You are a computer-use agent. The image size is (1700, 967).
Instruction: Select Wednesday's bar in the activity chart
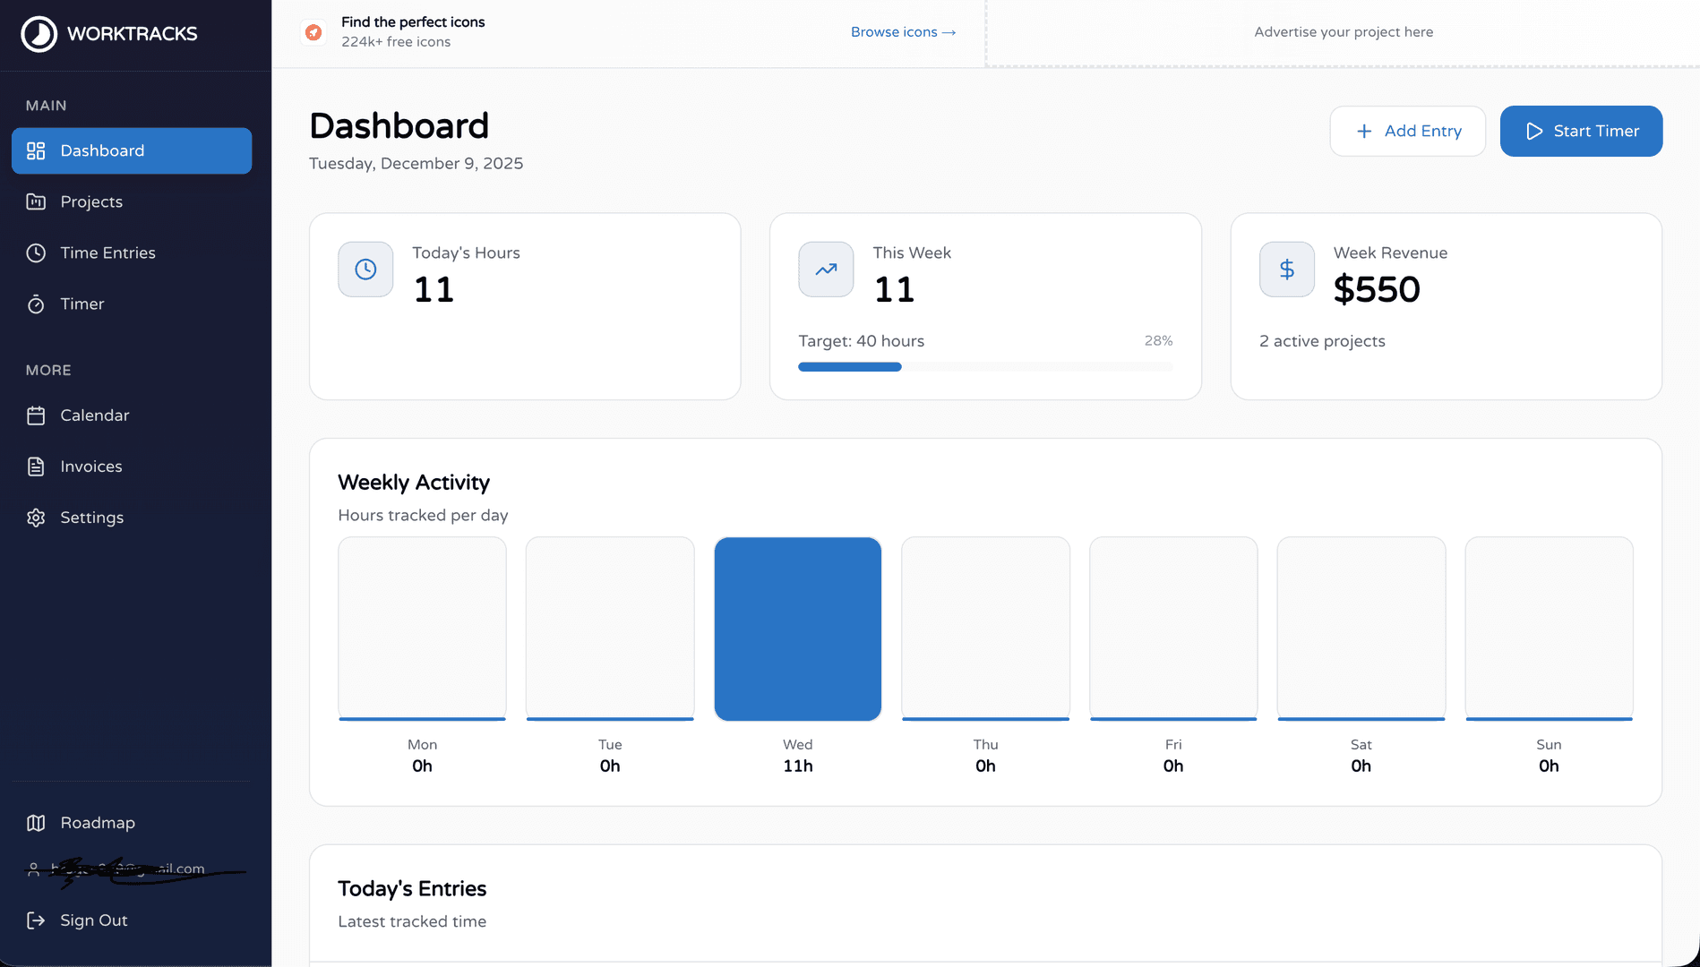click(x=797, y=629)
